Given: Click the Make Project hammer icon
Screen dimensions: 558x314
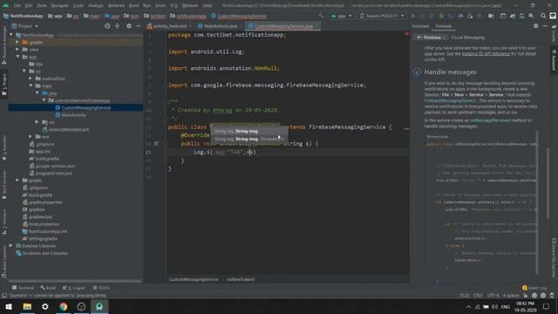Looking at the screenshot, I should click(321, 16).
